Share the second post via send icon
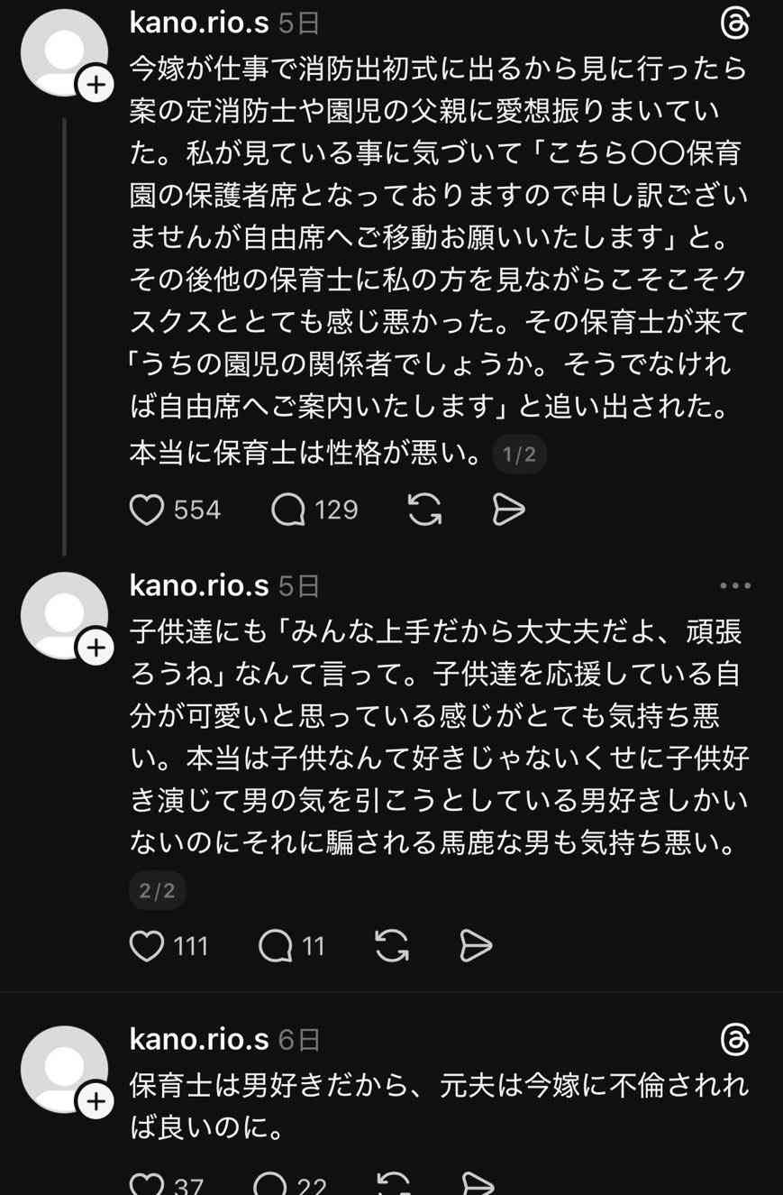 tap(476, 946)
